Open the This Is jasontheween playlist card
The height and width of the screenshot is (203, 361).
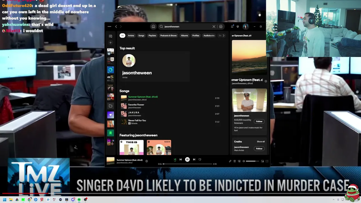pyautogui.click(x=131, y=147)
